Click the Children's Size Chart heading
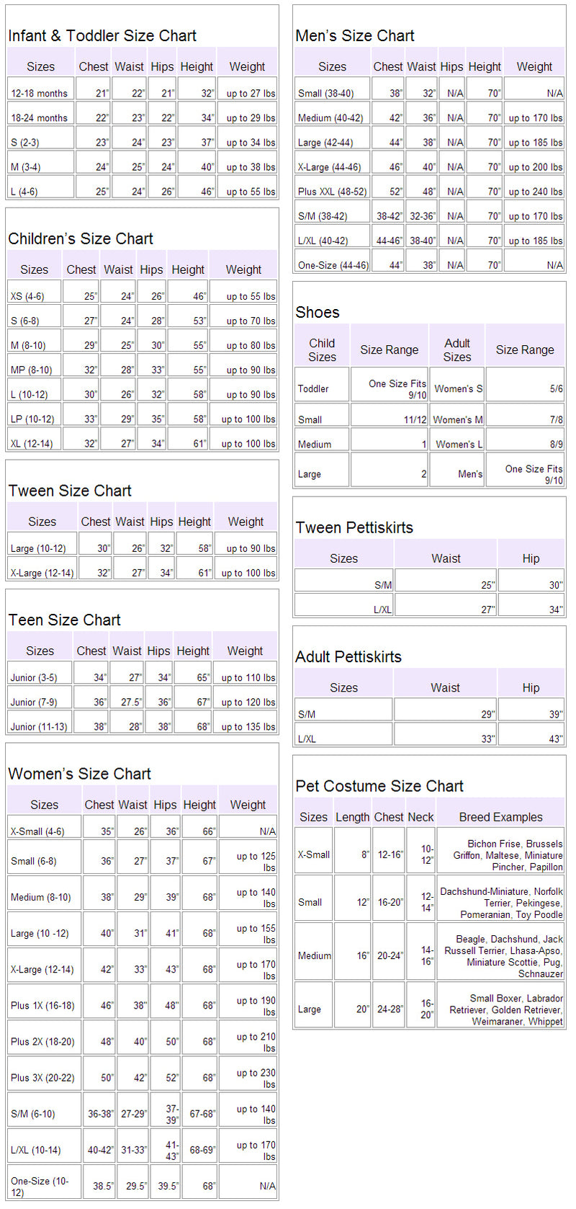The height and width of the screenshot is (1209, 576). point(81,238)
